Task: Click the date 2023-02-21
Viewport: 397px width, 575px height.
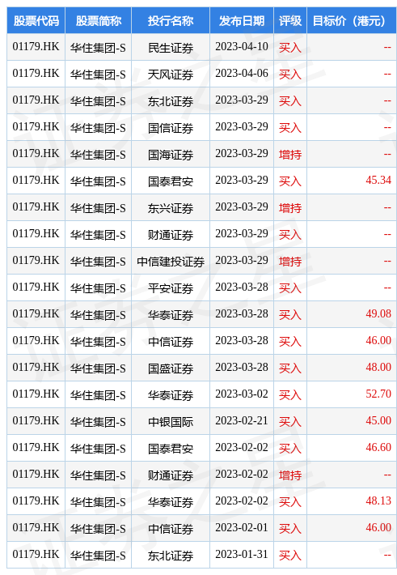Action: click(x=242, y=420)
